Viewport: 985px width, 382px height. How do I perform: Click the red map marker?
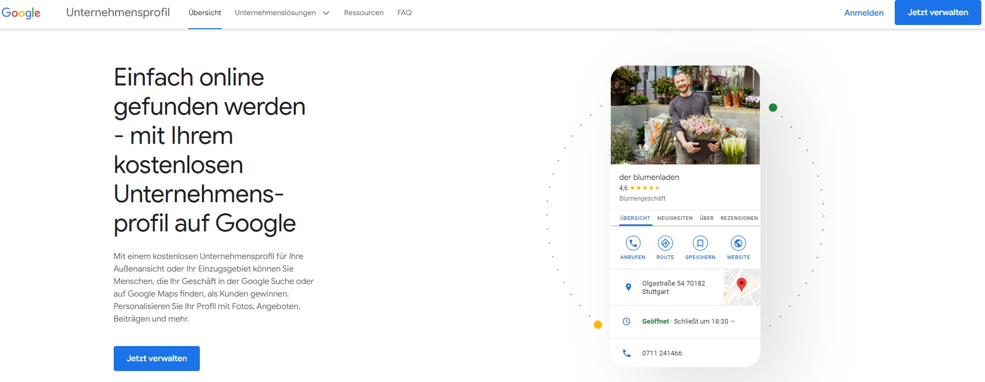coord(741,284)
